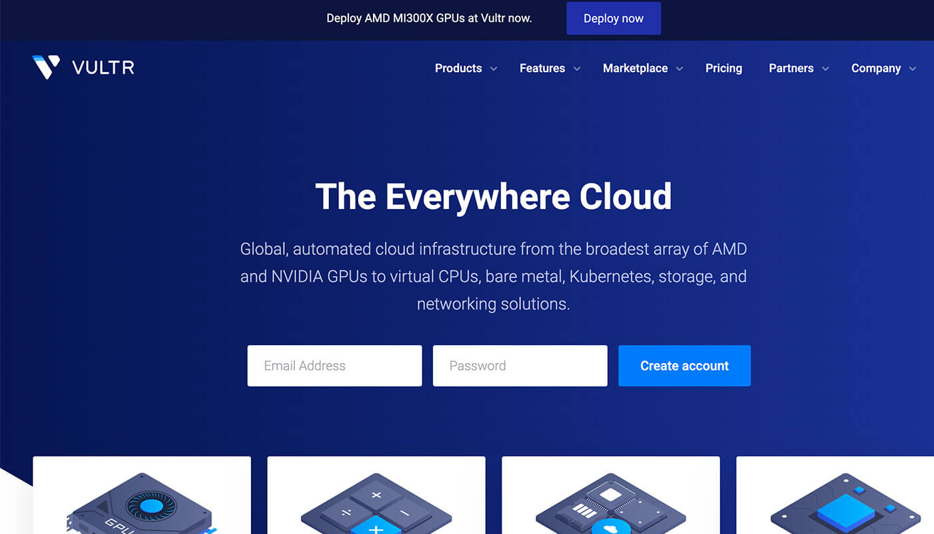The height and width of the screenshot is (534, 934).
Task: Click 'Deploy AMD MI300X GPUs at Vultr now.' text
Action: coord(429,18)
